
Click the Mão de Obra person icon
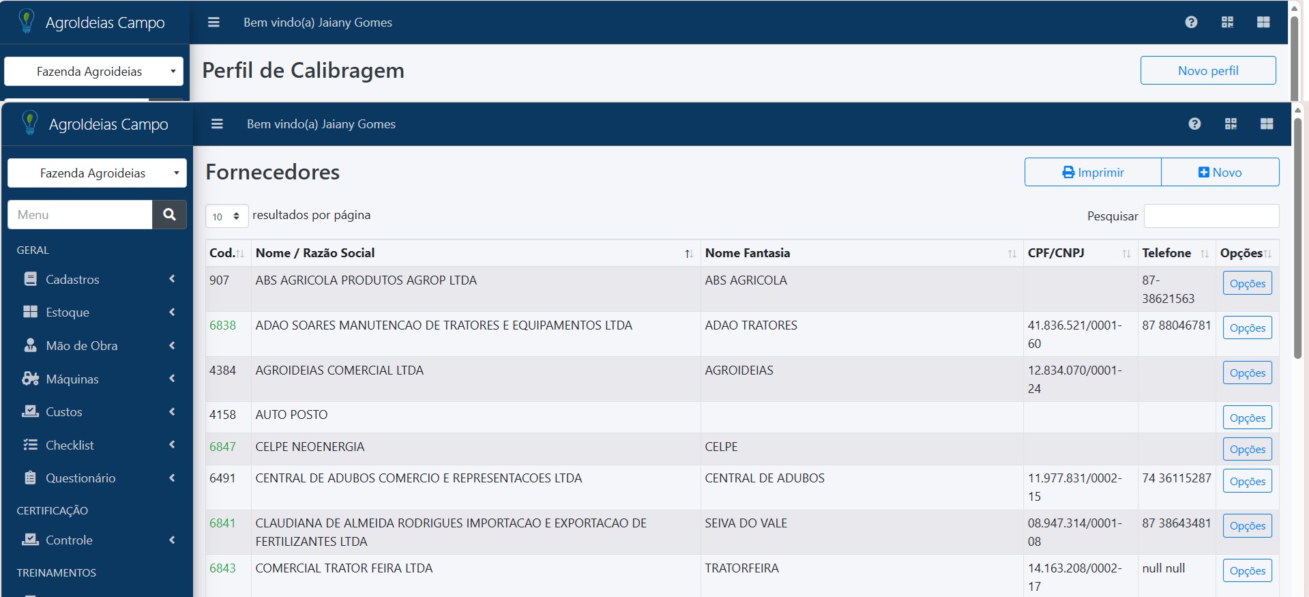[x=30, y=345]
